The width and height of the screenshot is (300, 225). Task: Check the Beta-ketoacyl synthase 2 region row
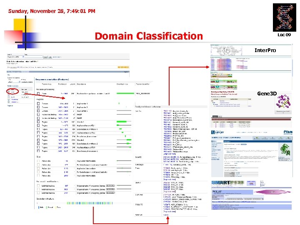point(38,144)
